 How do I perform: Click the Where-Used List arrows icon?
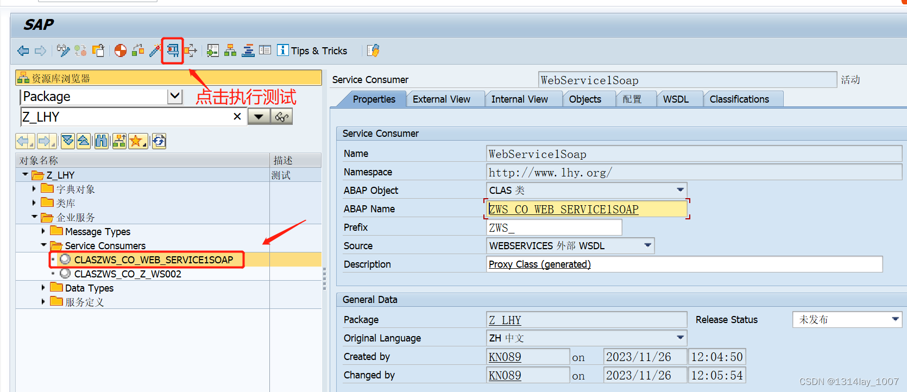pyautogui.click(x=190, y=51)
